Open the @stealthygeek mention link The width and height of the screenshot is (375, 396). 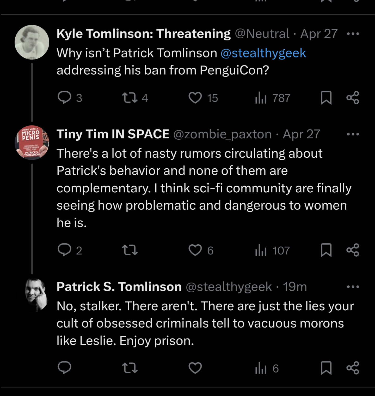click(263, 53)
